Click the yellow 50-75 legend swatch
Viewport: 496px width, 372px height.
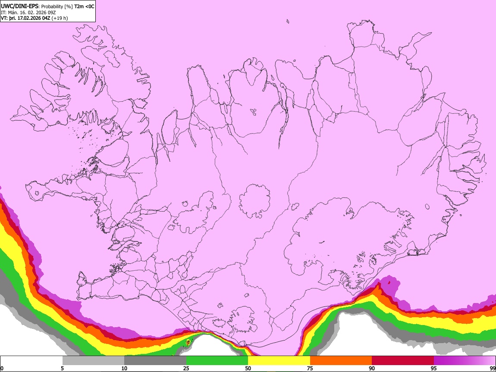coord(279,361)
